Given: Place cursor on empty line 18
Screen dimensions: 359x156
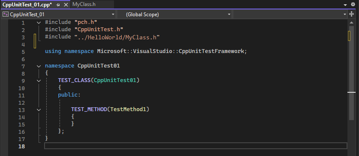Looking at the screenshot, I should [x=196, y=146].
